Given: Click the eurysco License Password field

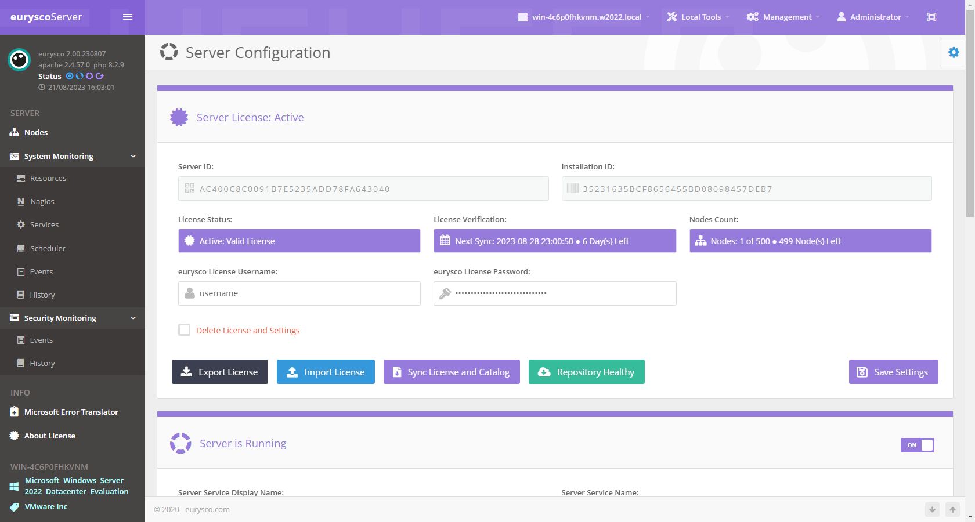Looking at the screenshot, I should [x=555, y=293].
